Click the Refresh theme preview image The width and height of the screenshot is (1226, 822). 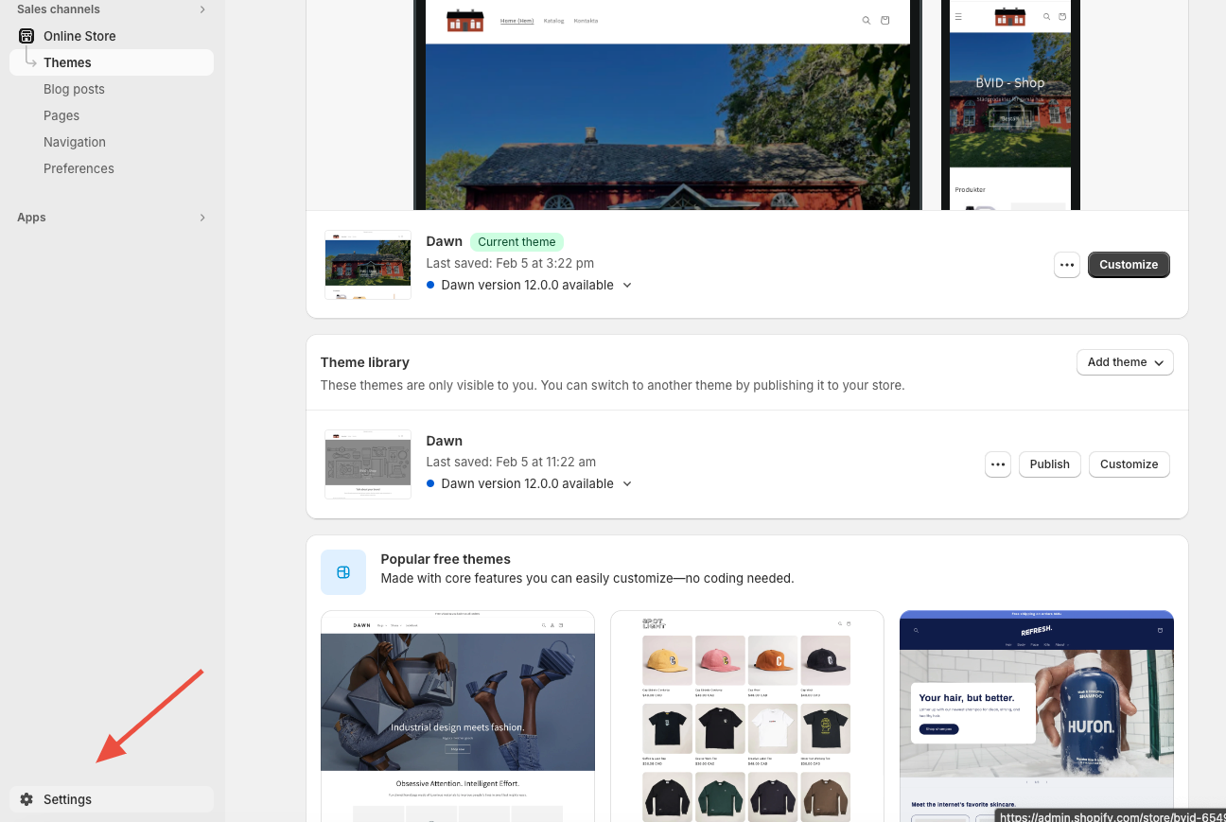click(1036, 716)
